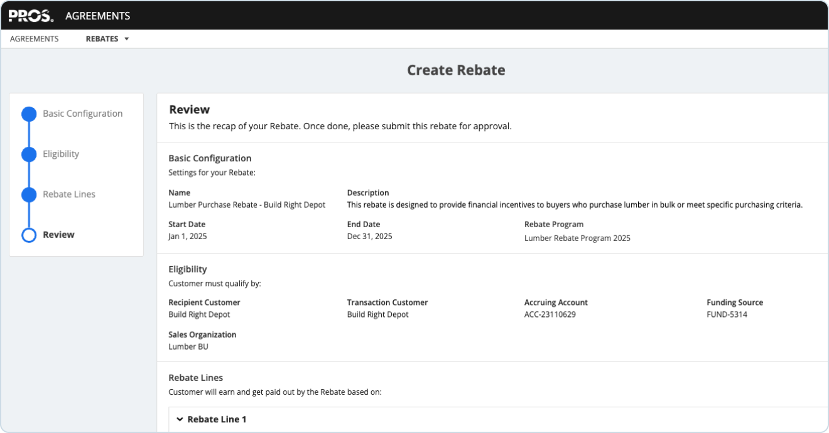Open the REBATES menu dropdown arrow
This screenshot has height=433, width=829.
click(x=127, y=39)
